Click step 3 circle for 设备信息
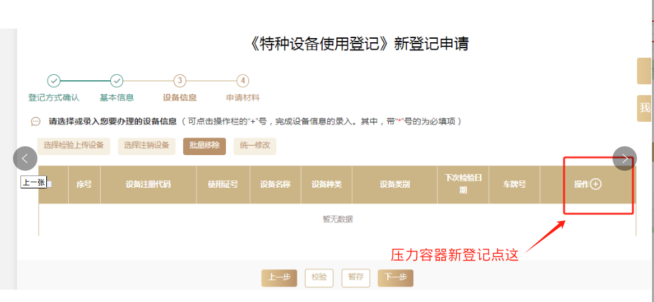Screen dimensions: 654x302 click(180, 81)
